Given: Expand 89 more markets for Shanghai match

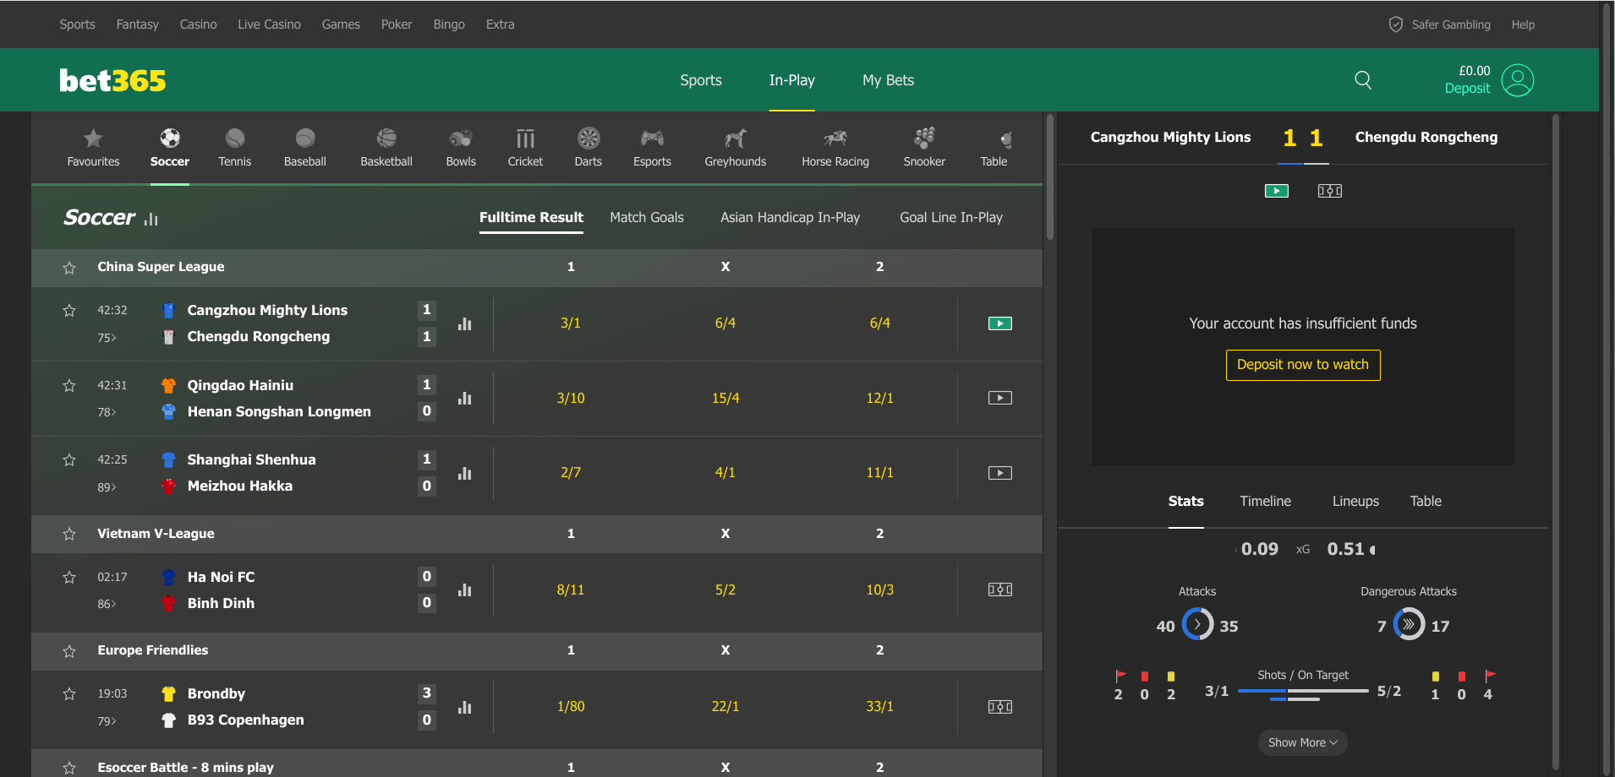Looking at the screenshot, I should click(x=107, y=487).
